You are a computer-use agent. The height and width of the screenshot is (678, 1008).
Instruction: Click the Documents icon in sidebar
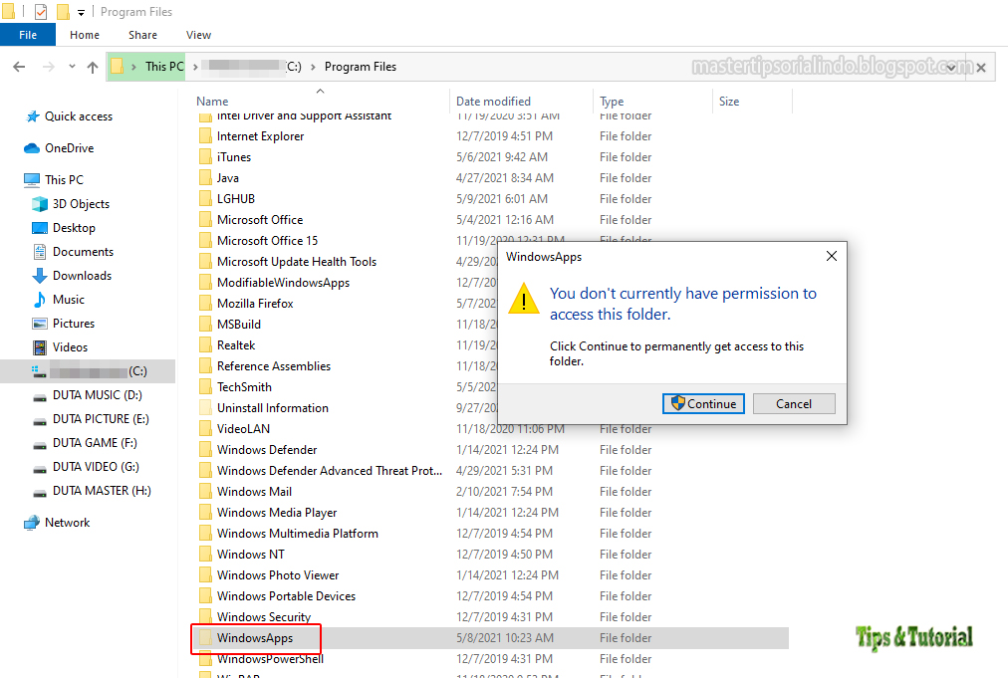pyautogui.click(x=40, y=251)
